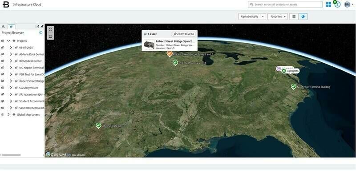Click the lower map toolbar icon below fit-view
356x178 pixels.
[x=50, y=36]
